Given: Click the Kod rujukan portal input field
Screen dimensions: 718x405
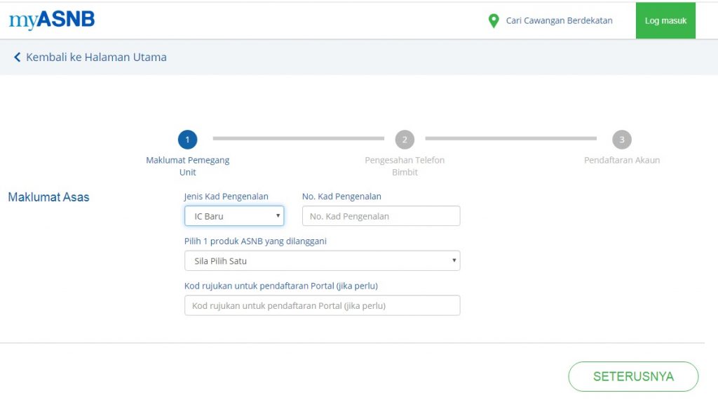Looking at the screenshot, I should click(x=323, y=305).
